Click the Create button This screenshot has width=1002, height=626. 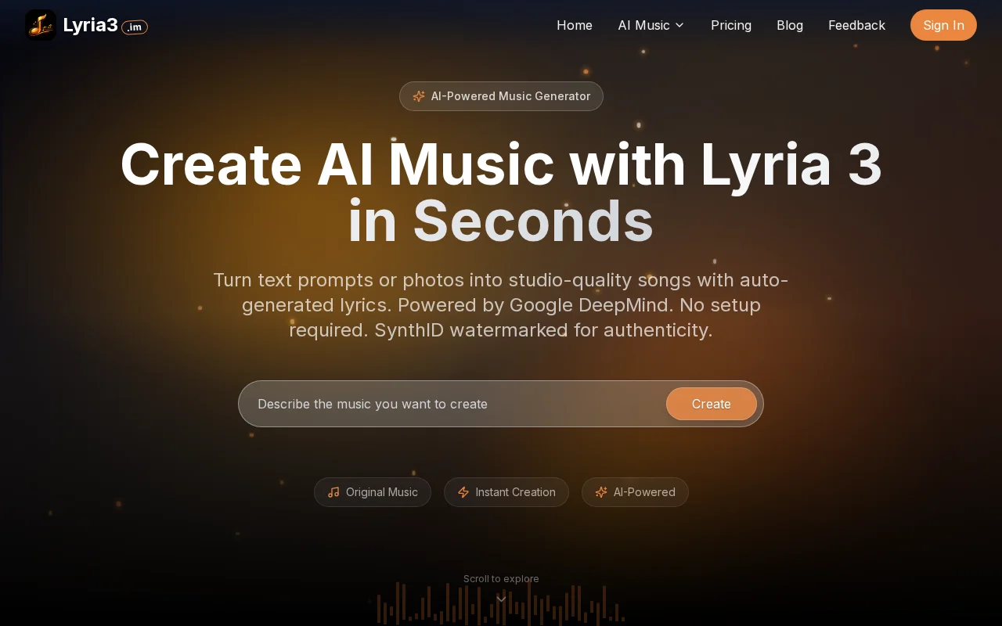[x=712, y=404]
